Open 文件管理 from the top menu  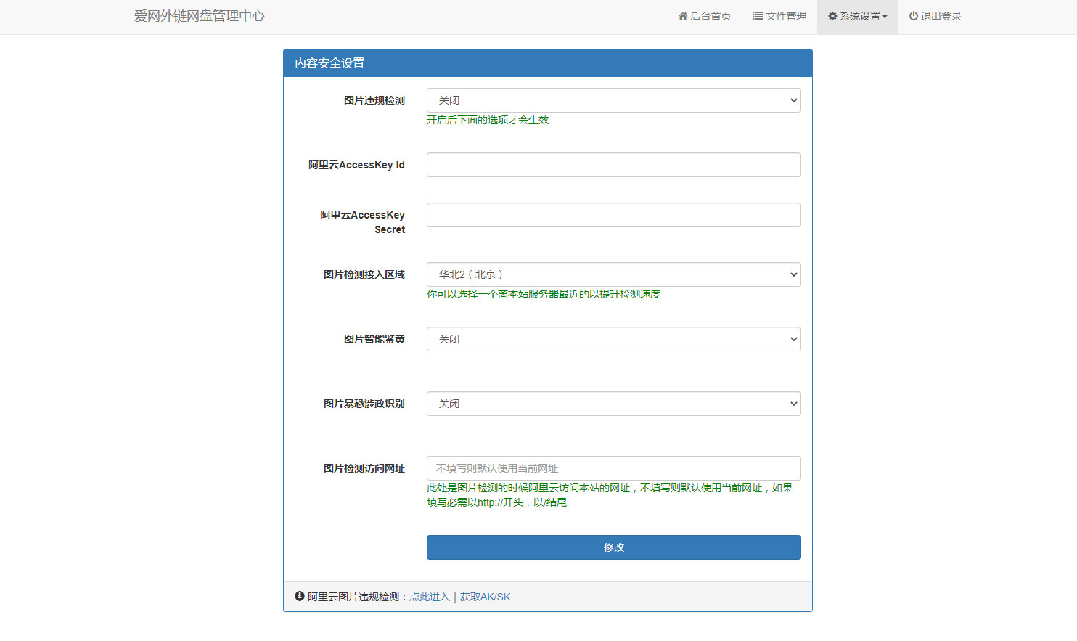point(785,16)
